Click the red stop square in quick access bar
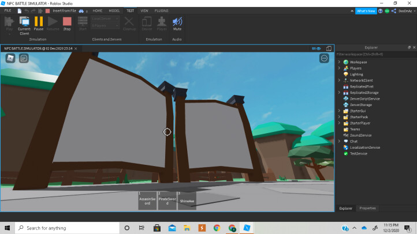417x234 pixels. 47,11
